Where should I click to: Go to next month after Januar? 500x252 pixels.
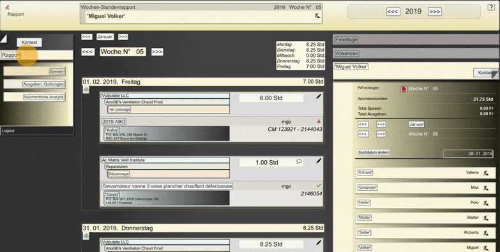coord(123,36)
